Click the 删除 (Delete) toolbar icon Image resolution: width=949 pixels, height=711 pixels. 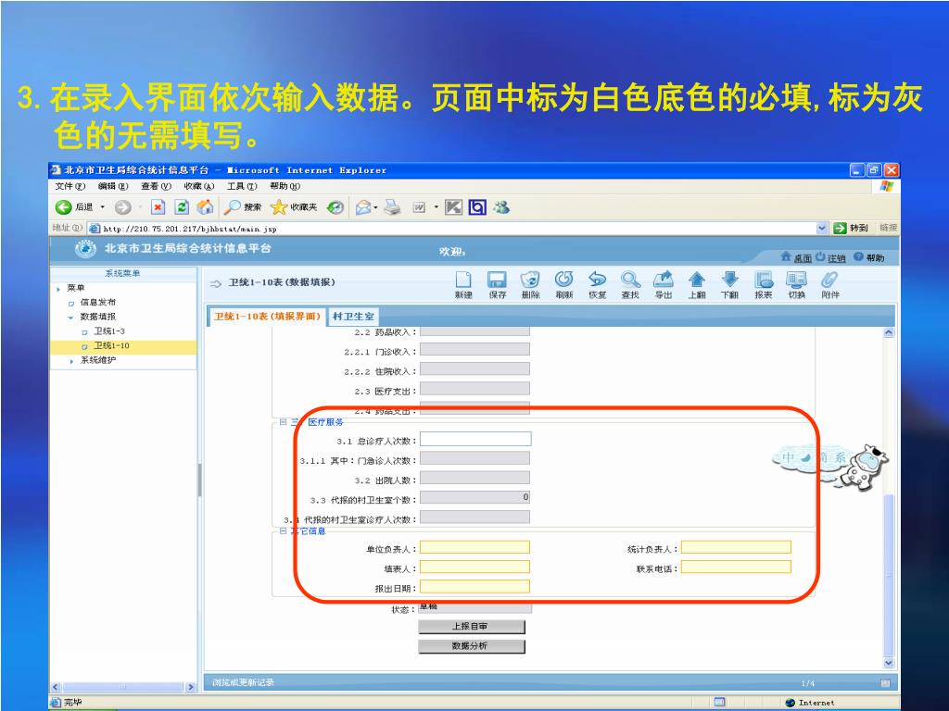(x=530, y=285)
